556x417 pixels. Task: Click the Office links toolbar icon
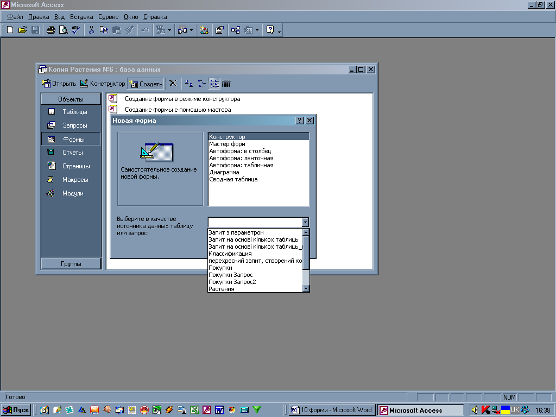coord(161,30)
